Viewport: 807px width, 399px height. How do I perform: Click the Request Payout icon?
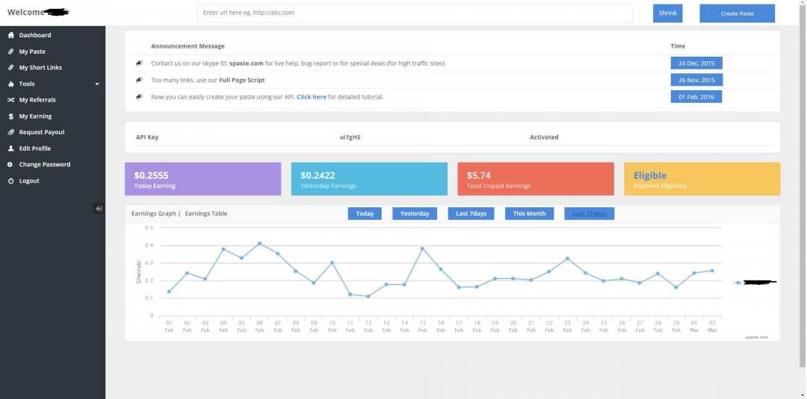click(10, 132)
